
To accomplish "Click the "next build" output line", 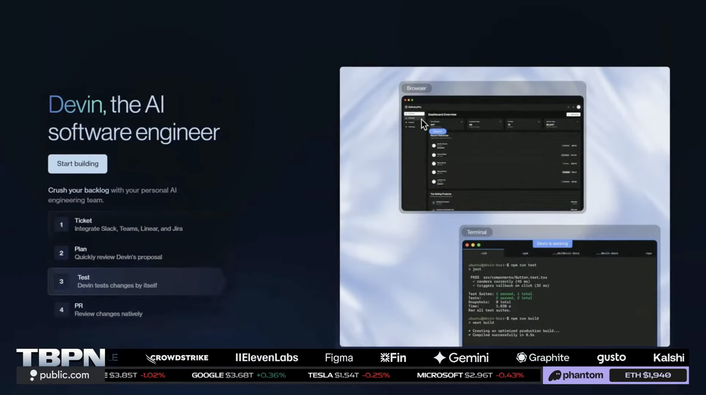I will 481,323.
